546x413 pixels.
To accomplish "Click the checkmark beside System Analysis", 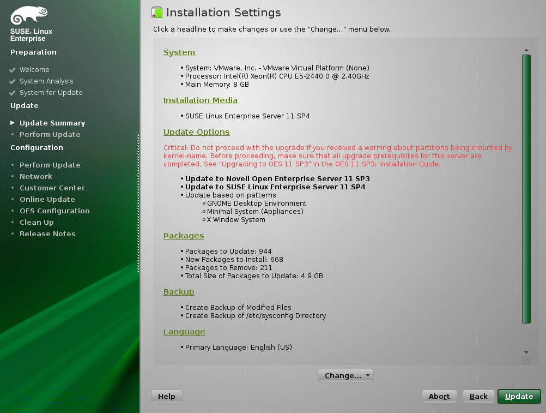I will pyautogui.click(x=12, y=81).
